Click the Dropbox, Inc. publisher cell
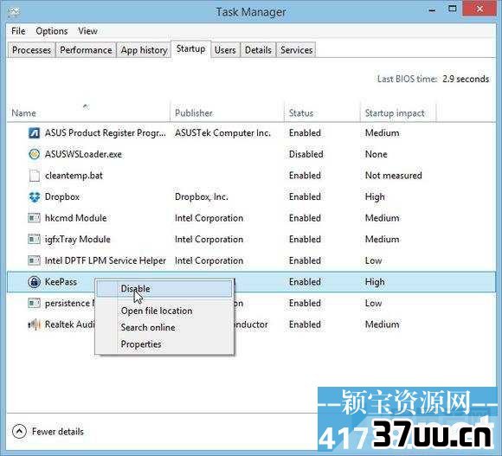The image size is (502, 456). point(202,196)
